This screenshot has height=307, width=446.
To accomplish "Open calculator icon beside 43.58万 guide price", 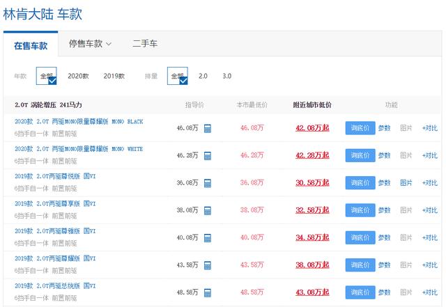I will [x=208, y=265].
